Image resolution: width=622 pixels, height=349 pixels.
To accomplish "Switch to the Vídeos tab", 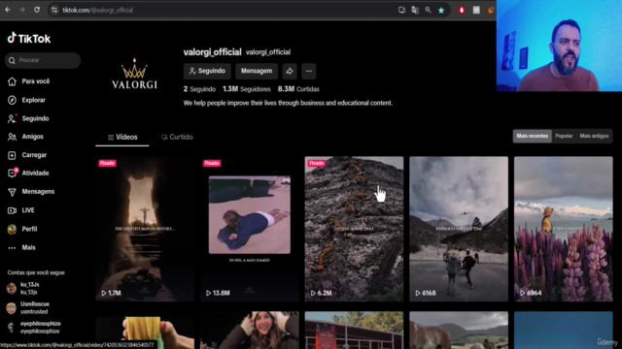I will coord(122,138).
